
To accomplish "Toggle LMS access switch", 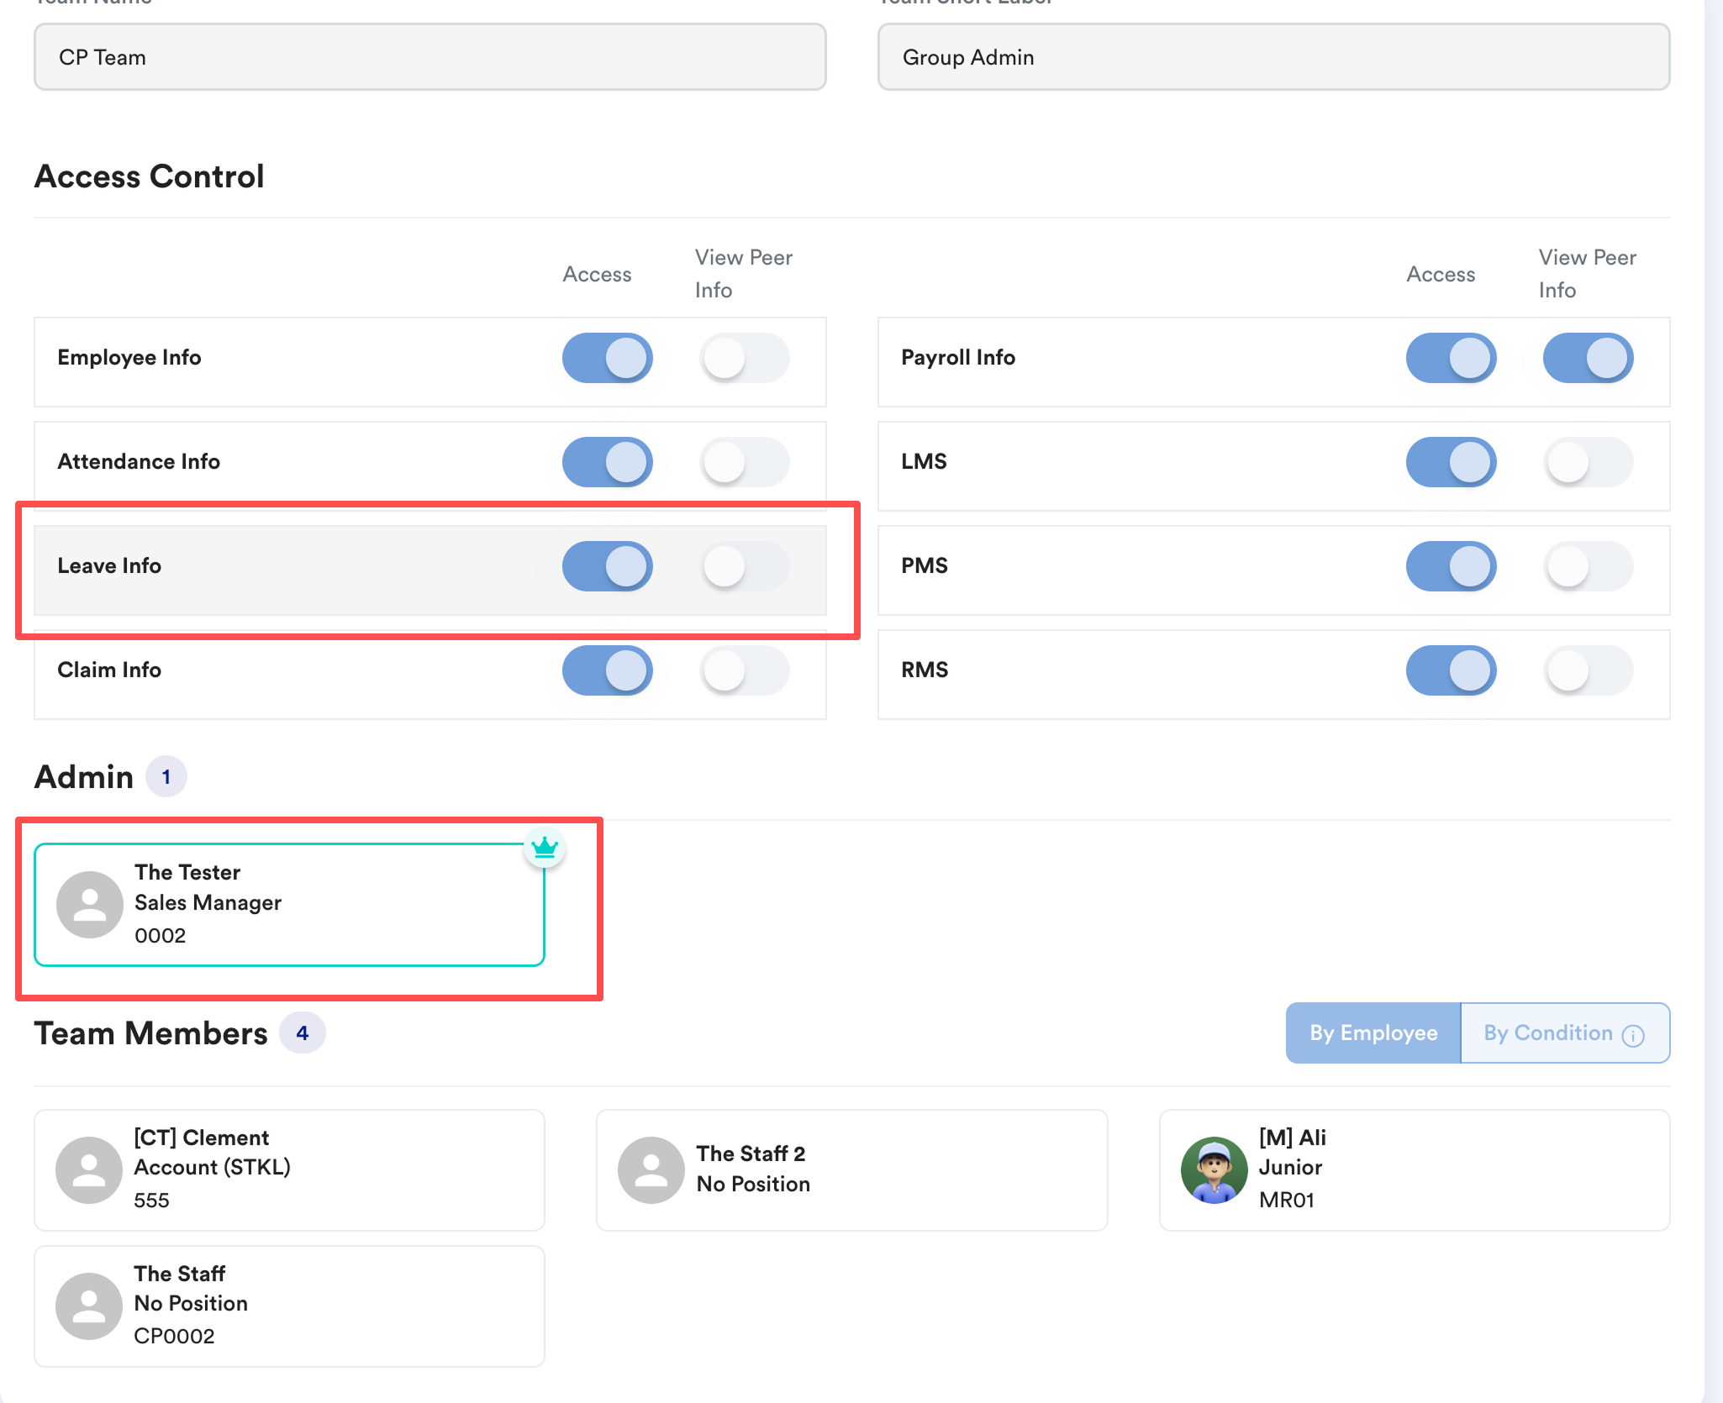I will click(1451, 462).
